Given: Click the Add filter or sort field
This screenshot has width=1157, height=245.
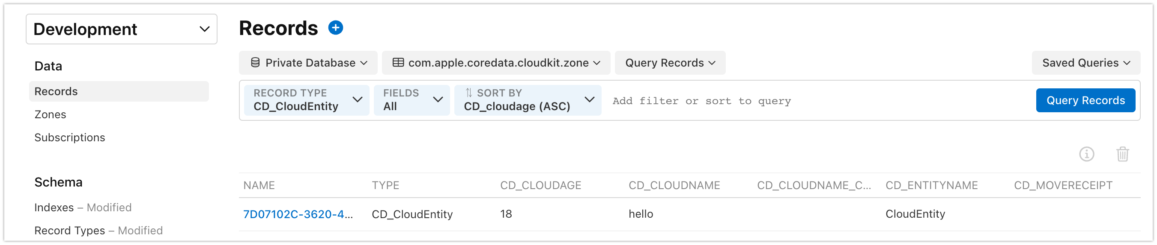Looking at the screenshot, I should click(x=808, y=101).
